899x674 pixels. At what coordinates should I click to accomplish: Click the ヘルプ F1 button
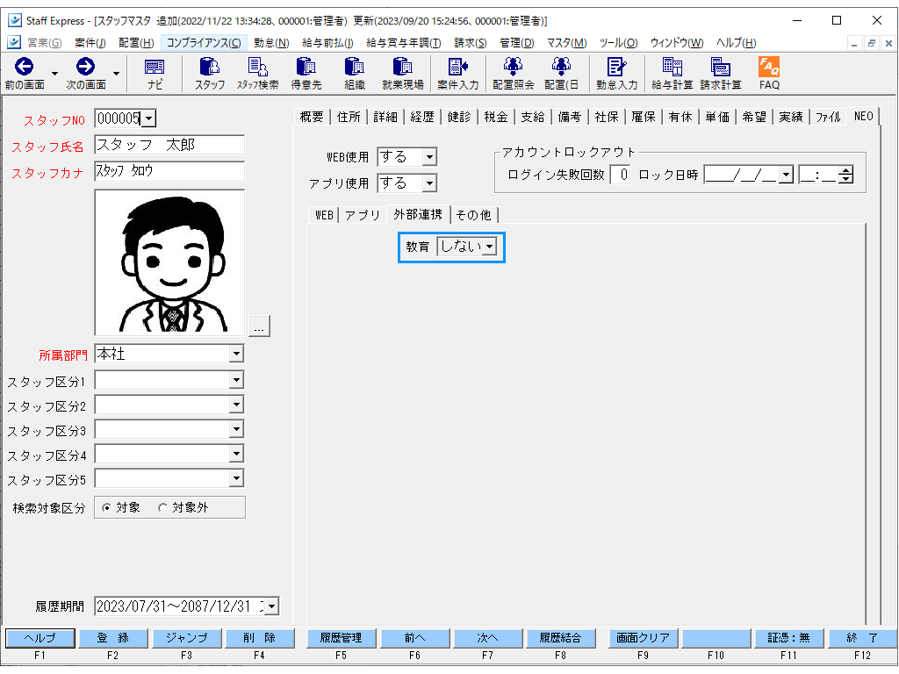(40, 638)
